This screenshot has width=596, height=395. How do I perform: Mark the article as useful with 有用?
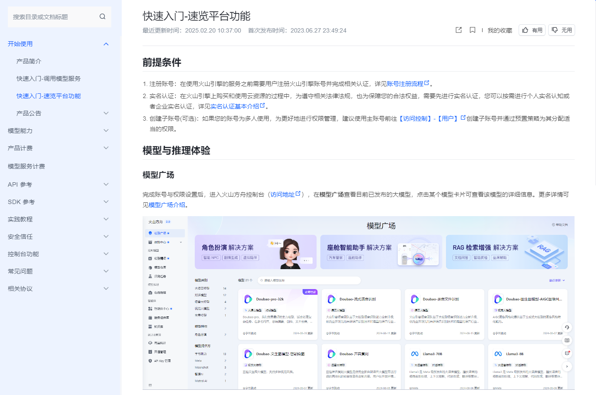click(x=532, y=30)
